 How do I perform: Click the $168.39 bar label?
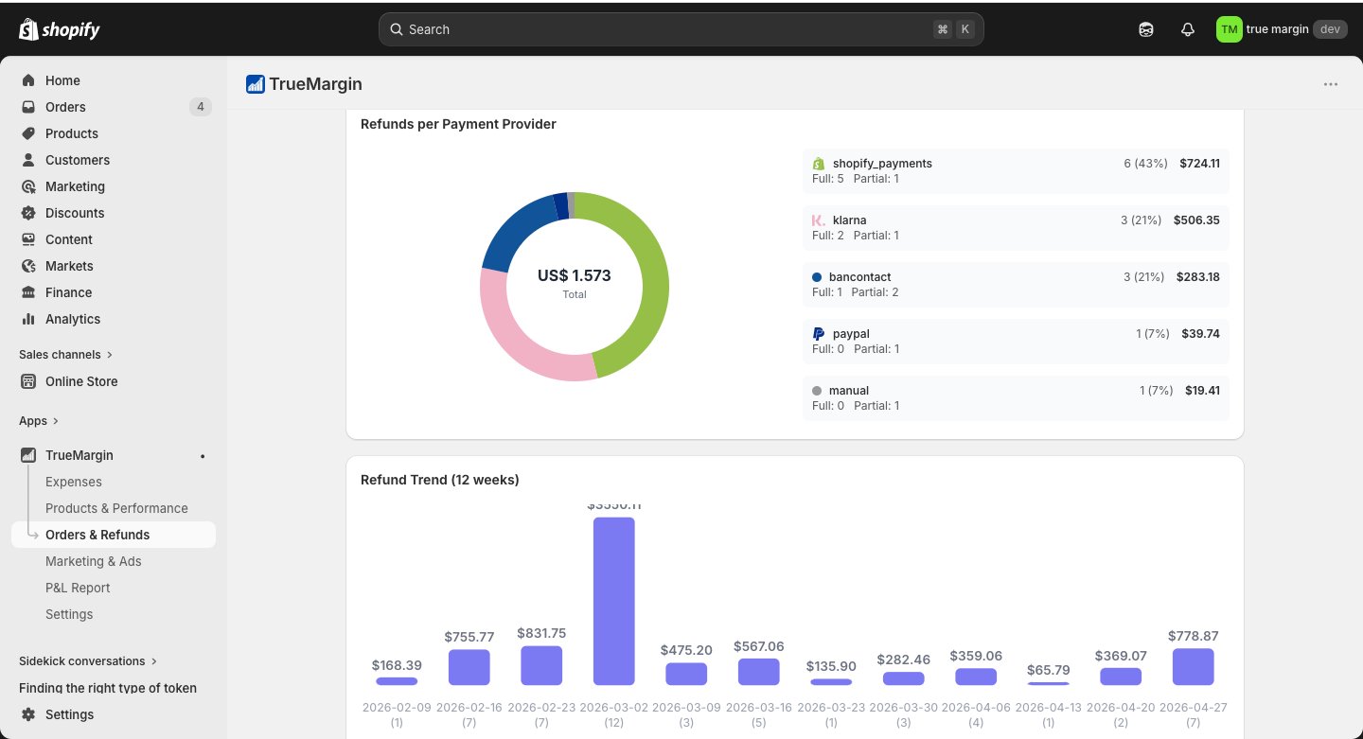point(397,665)
